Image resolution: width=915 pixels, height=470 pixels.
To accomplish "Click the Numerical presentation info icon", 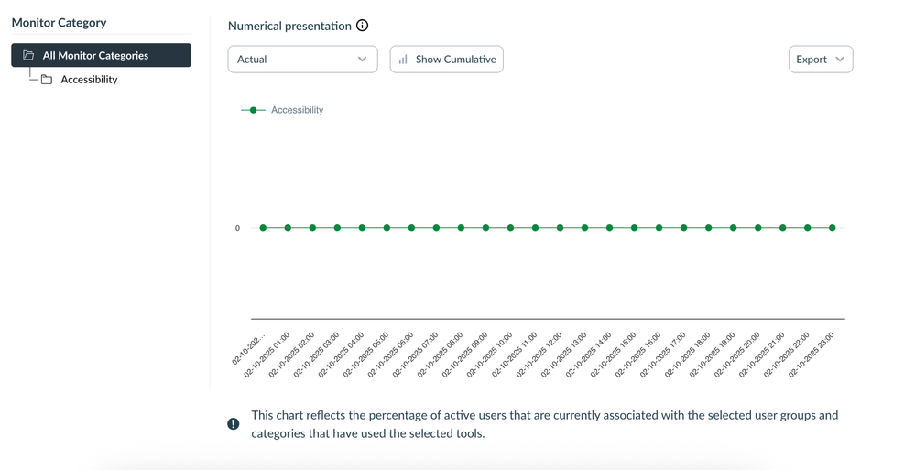I will coord(363,26).
